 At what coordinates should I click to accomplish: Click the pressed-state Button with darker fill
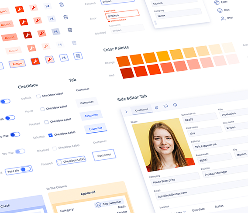pyautogui.click(x=10, y=38)
